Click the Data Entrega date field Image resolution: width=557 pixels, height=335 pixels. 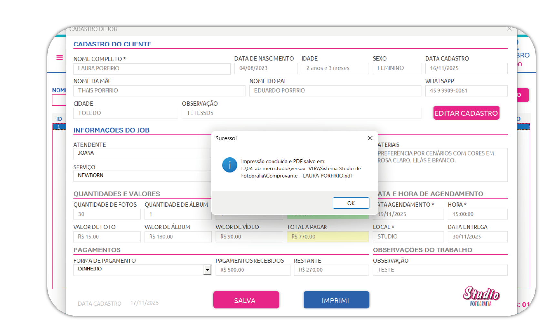click(x=477, y=237)
